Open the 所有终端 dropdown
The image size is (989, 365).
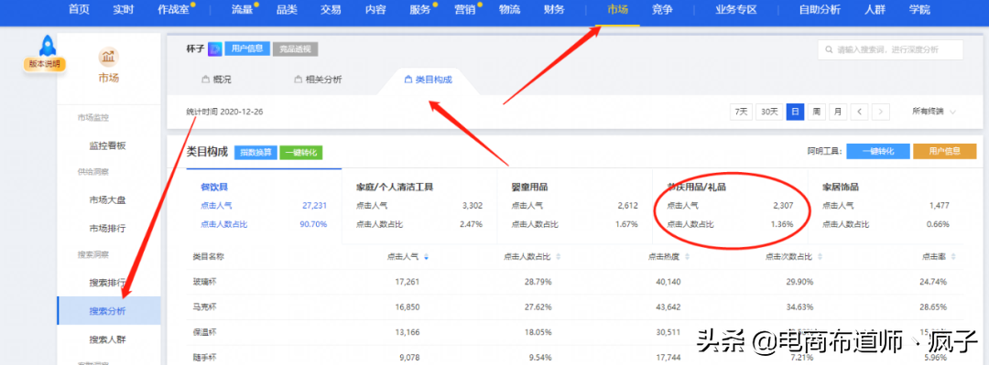tap(933, 112)
